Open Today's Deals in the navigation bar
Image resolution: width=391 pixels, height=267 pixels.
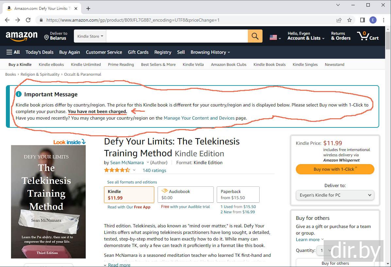[40, 52]
